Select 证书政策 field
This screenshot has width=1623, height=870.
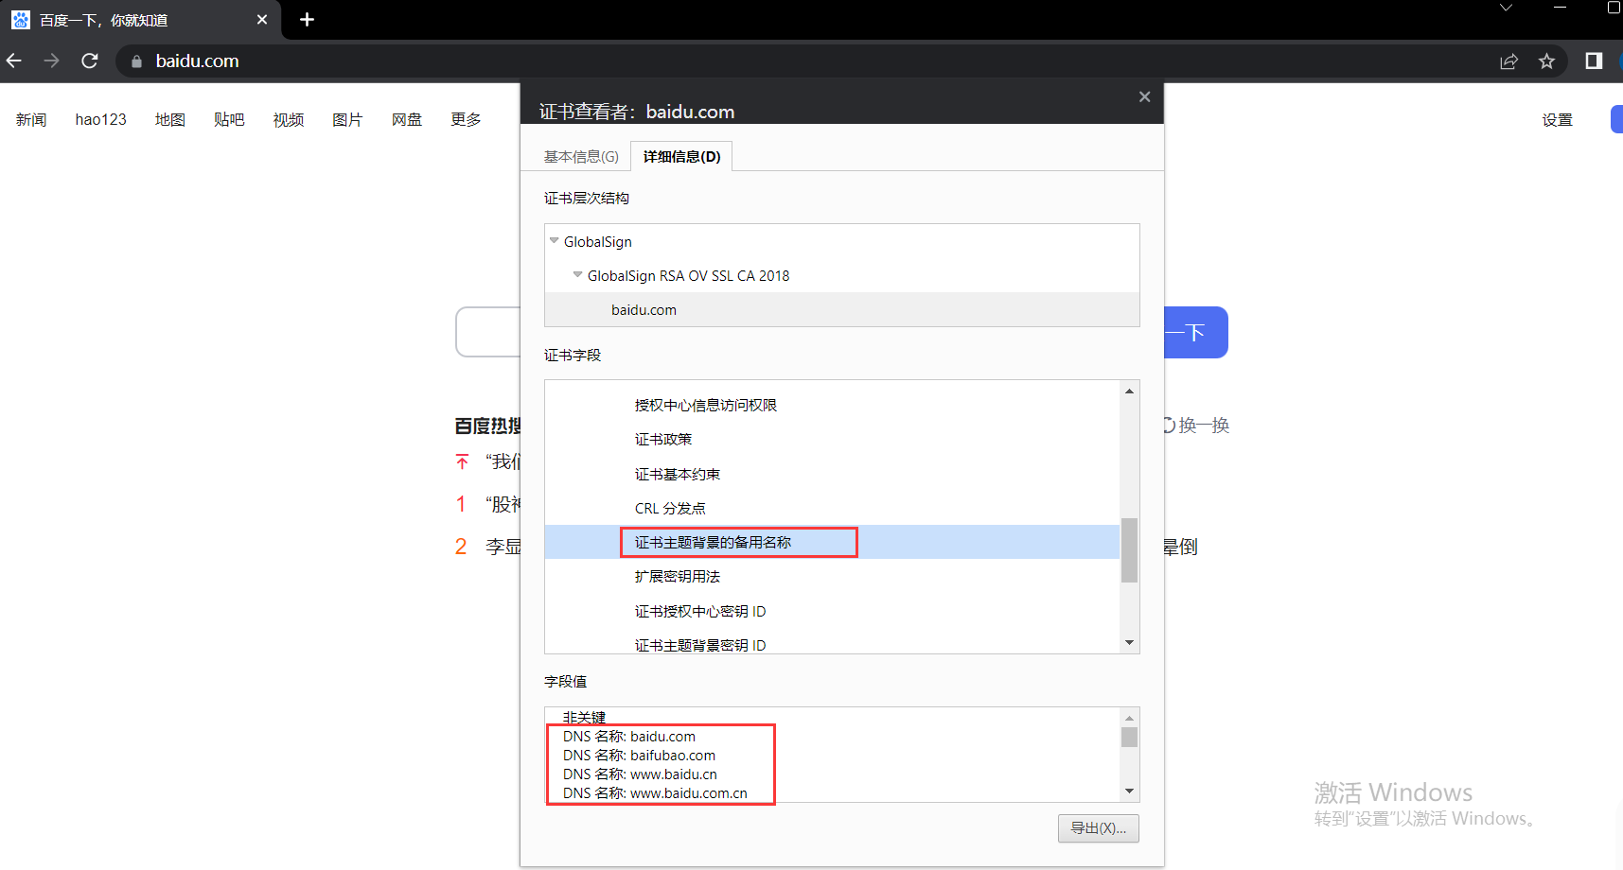point(663,440)
